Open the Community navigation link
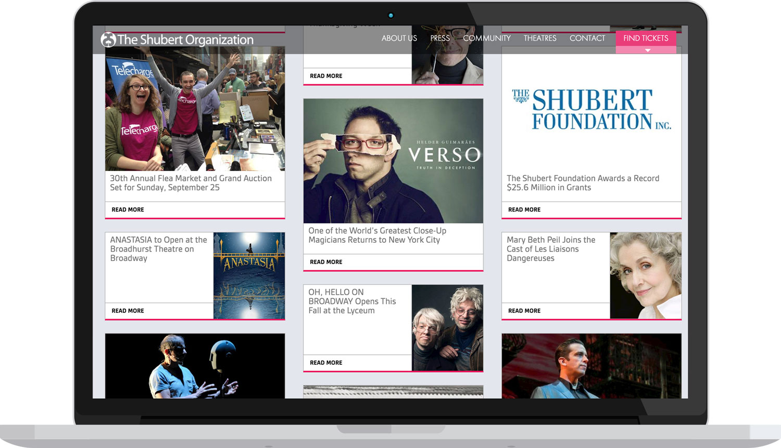This screenshot has height=448, width=781. point(486,38)
